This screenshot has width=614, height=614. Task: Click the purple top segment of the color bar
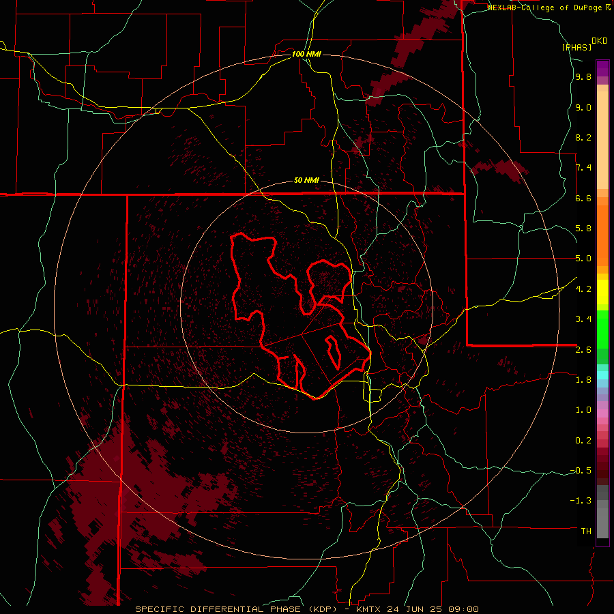point(602,68)
